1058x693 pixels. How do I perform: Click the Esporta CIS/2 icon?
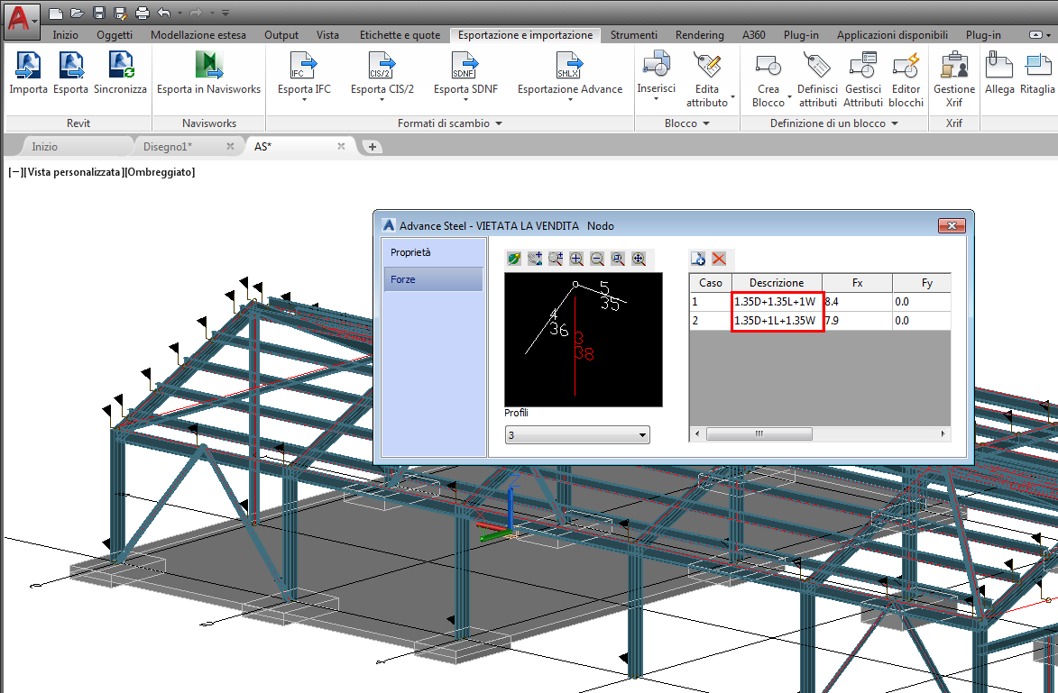pyautogui.click(x=382, y=65)
